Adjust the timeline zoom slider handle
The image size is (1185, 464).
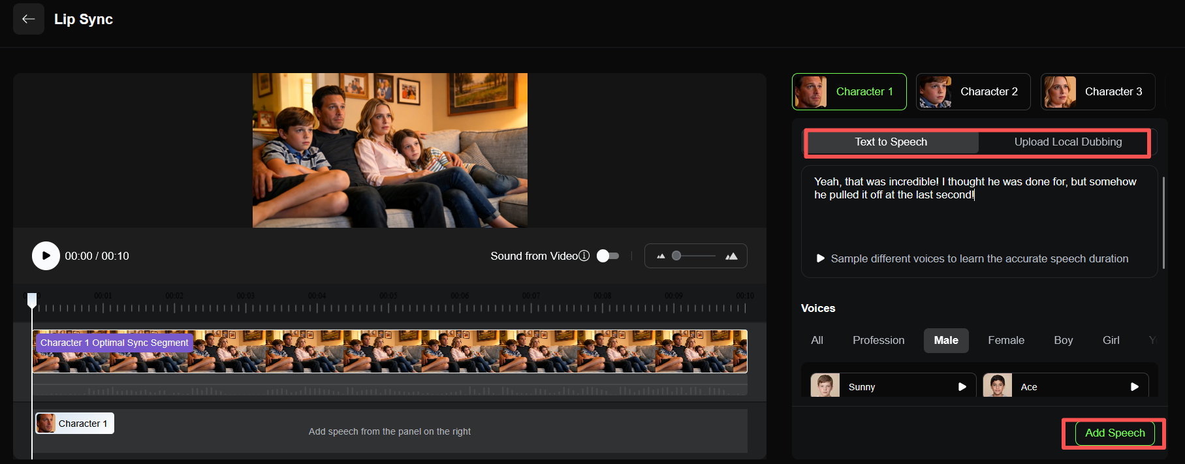click(x=676, y=256)
